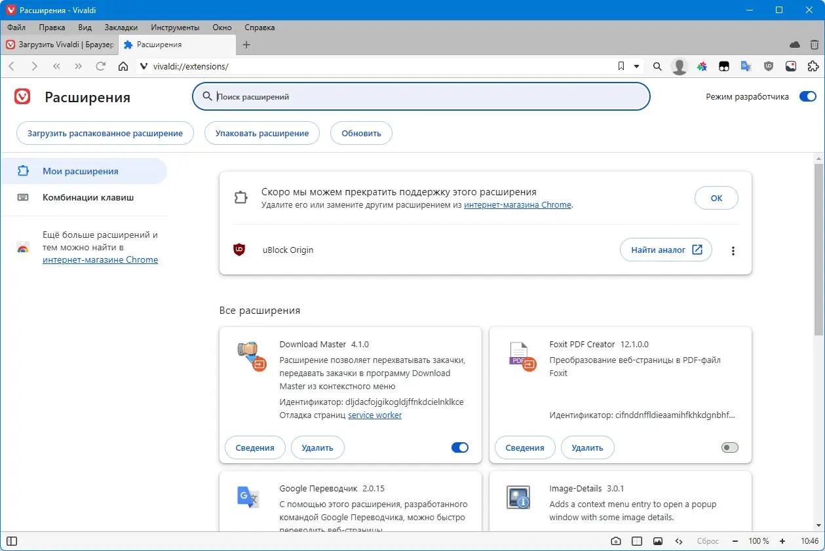
Task: Select the Расширения tab
Action: coord(177,45)
